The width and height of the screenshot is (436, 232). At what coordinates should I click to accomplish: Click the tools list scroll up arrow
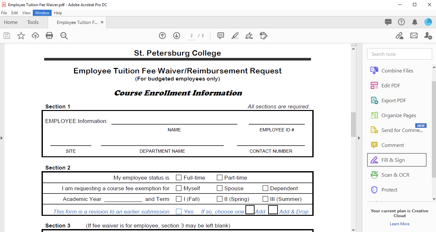tap(434, 67)
